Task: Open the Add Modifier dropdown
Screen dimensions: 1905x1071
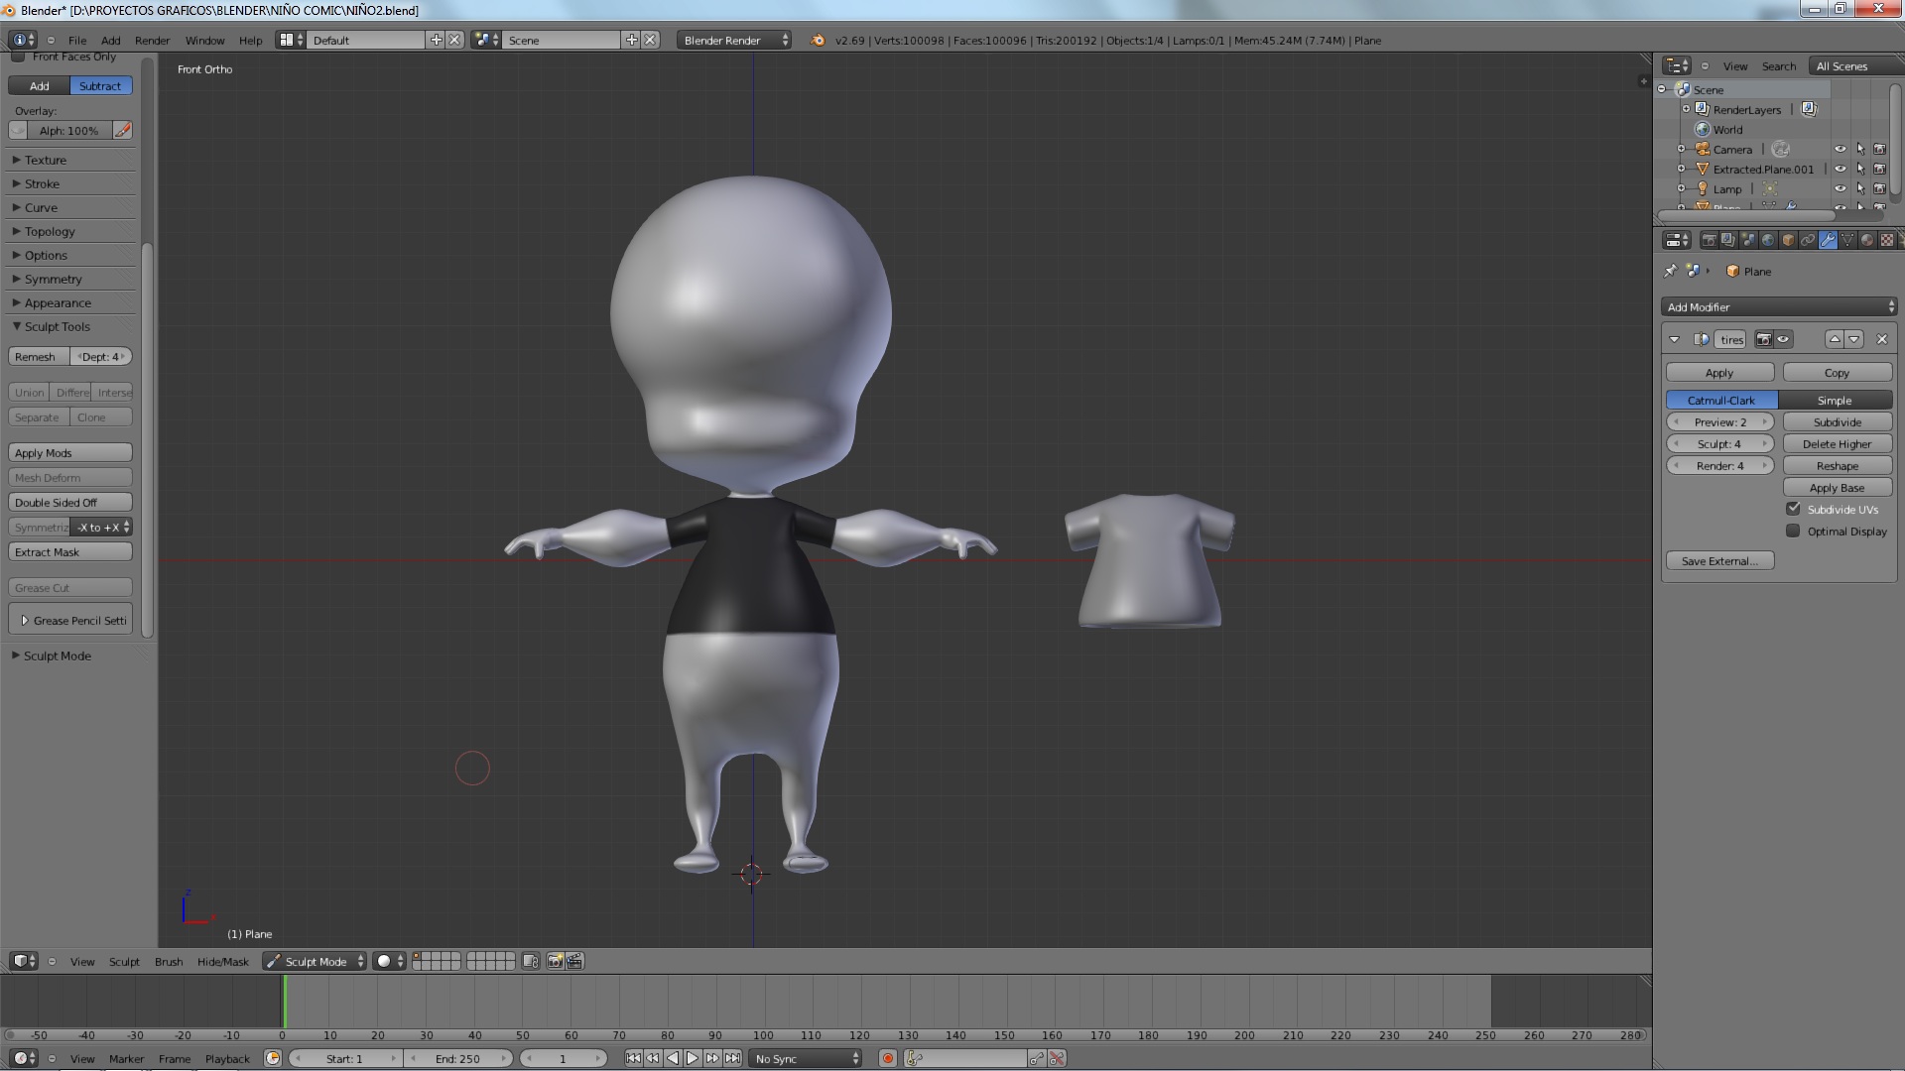Action: [x=1779, y=306]
